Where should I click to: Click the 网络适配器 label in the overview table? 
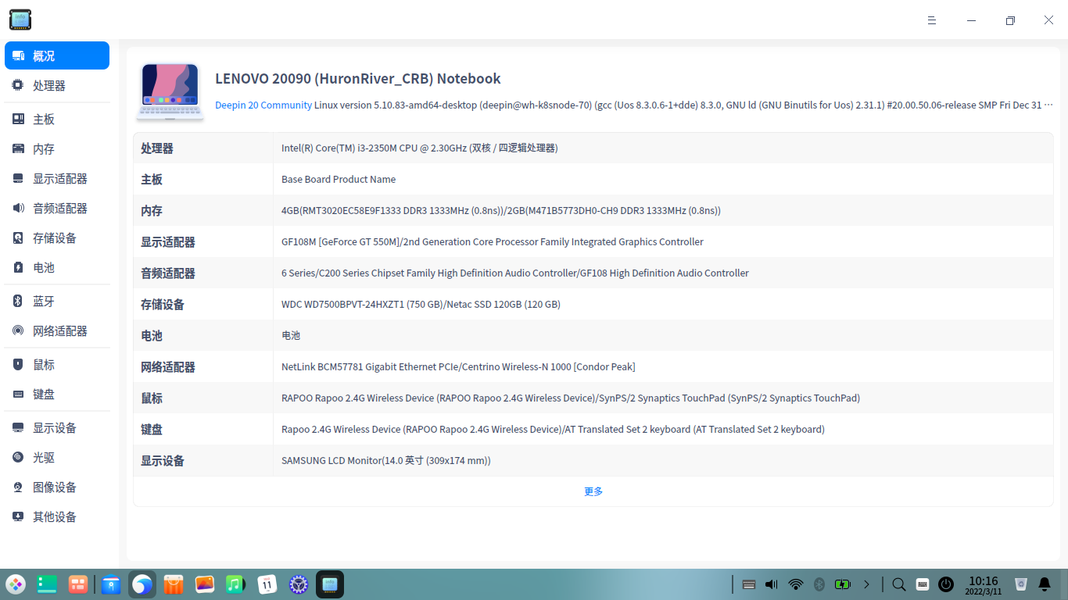point(168,366)
